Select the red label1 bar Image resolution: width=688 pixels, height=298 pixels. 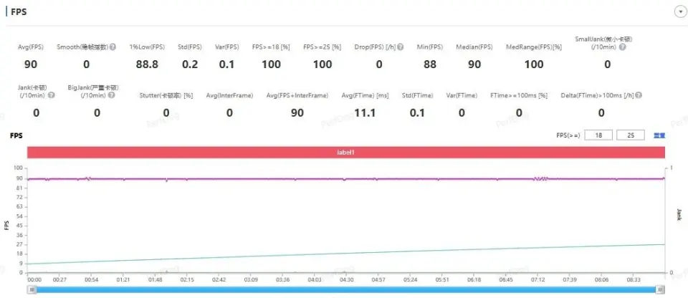pyautogui.click(x=346, y=153)
